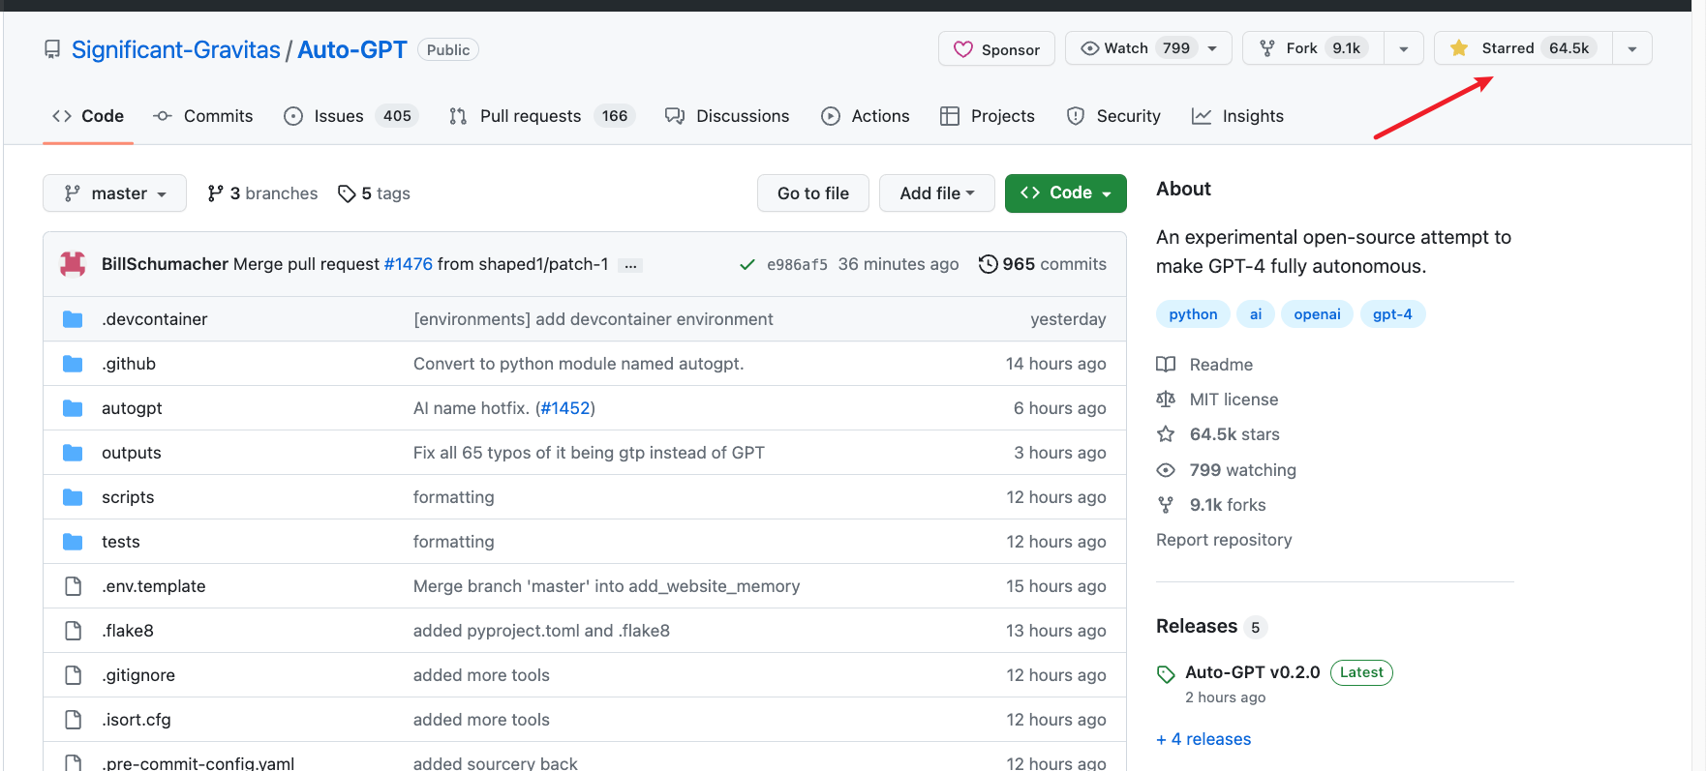Click the .env.template file icon

tap(73, 586)
